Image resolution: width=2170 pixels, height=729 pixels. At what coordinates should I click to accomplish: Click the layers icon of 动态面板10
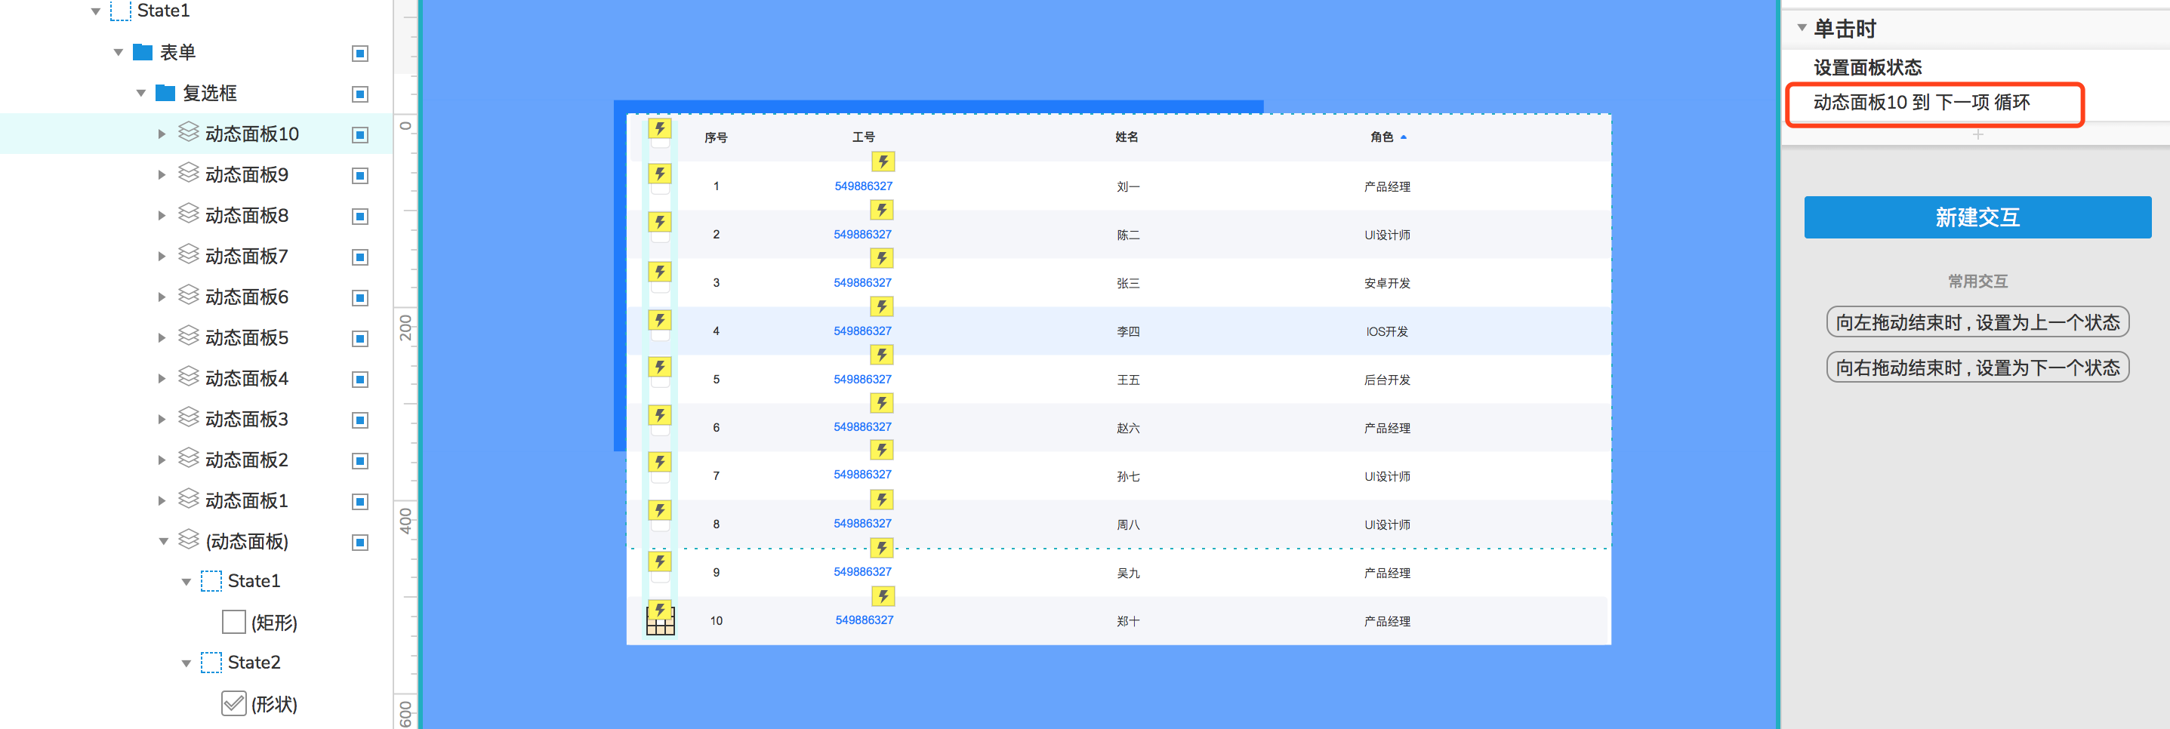point(189,132)
